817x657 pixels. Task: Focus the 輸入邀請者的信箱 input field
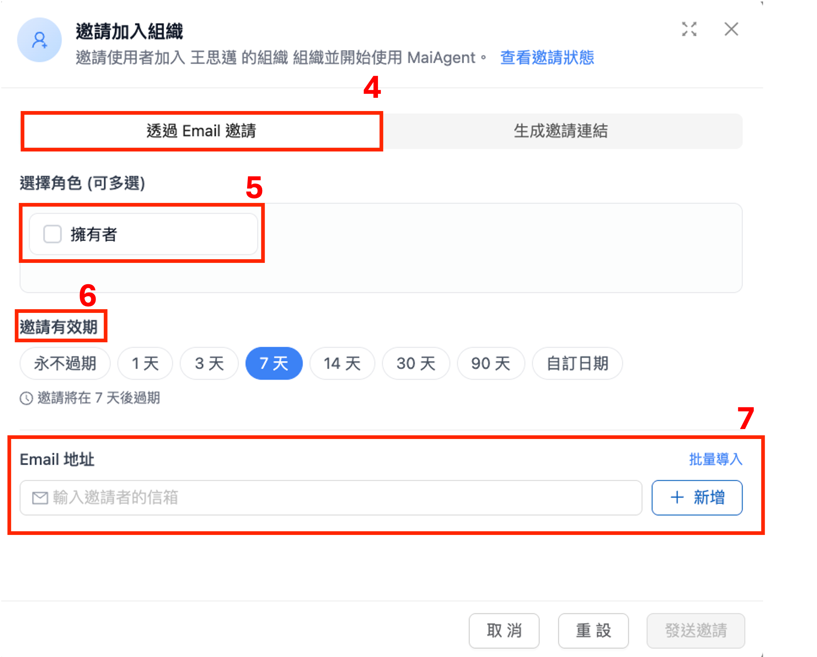[x=341, y=498]
